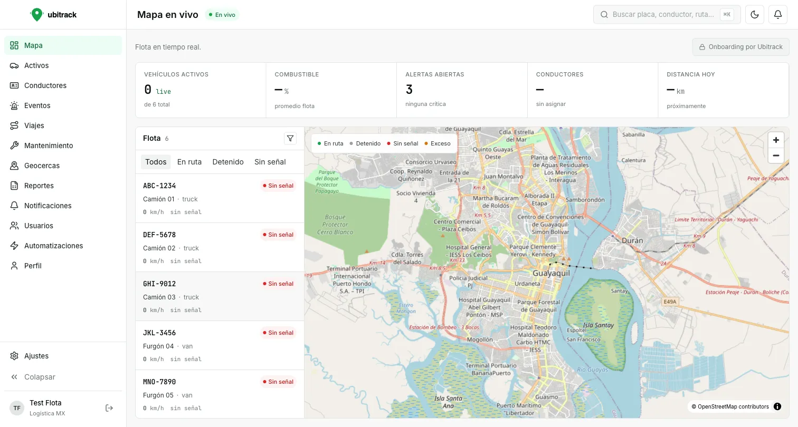
Task: Open Ajustes settings in sidebar
Action: (63, 356)
